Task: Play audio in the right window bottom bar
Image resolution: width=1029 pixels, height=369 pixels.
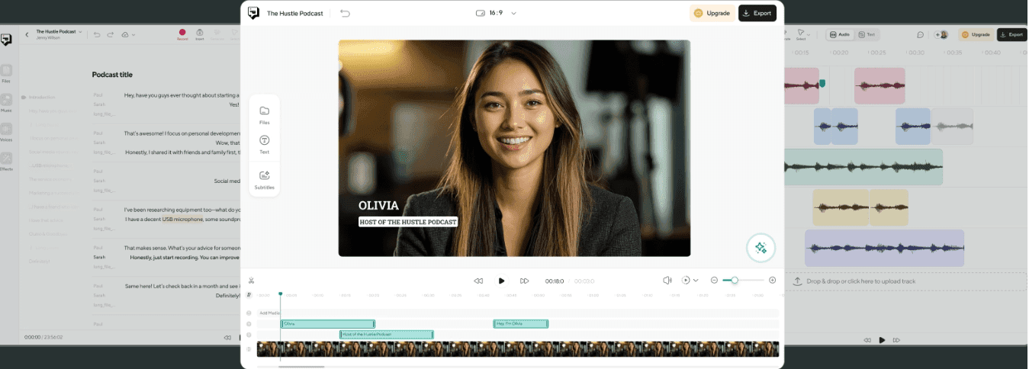Action: [x=883, y=340]
